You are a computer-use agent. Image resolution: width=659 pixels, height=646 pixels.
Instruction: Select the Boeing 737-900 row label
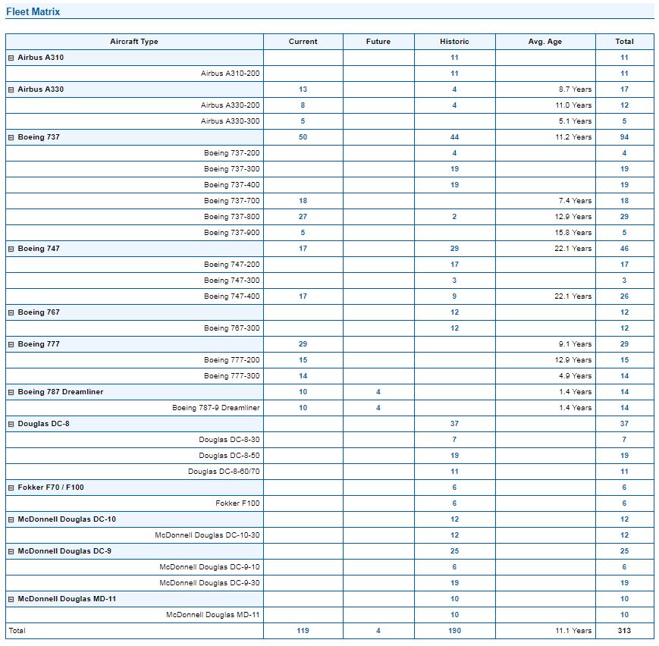pos(231,233)
